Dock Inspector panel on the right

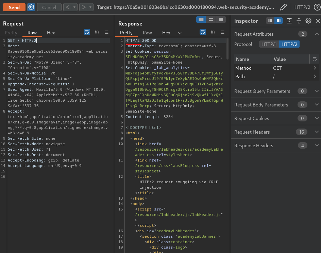(x=278, y=20)
